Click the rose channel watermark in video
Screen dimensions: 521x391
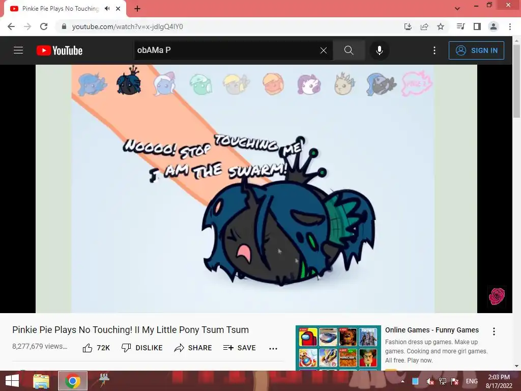pyautogui.click(x=497, y=296)
